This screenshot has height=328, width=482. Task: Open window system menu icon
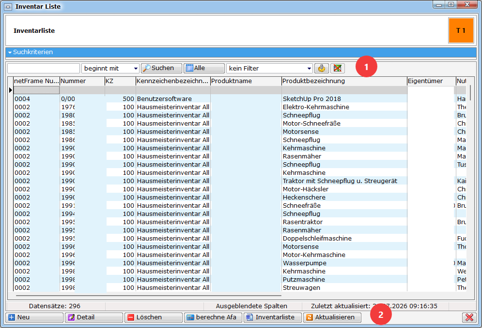click(8, 6)
